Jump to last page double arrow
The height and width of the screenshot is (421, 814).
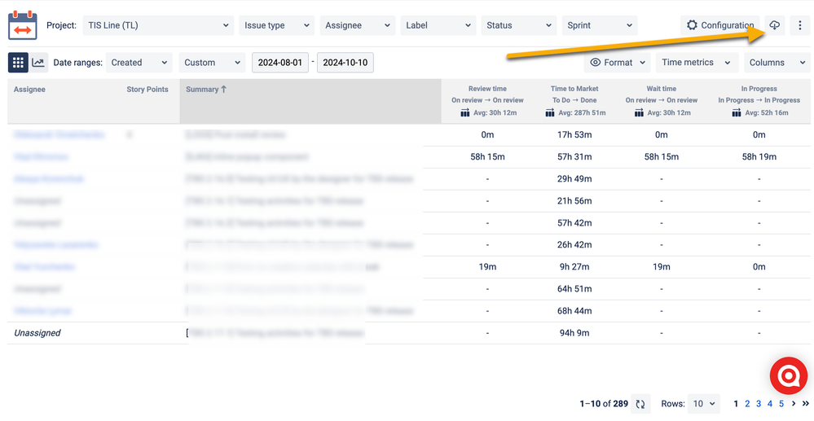[806, 403]
